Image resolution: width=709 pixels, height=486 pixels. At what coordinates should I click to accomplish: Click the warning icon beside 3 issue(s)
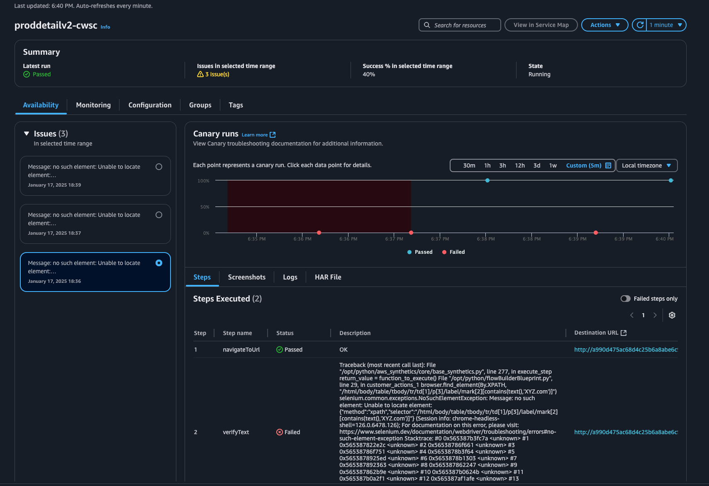pyautogui.click(x=200, y=74)
